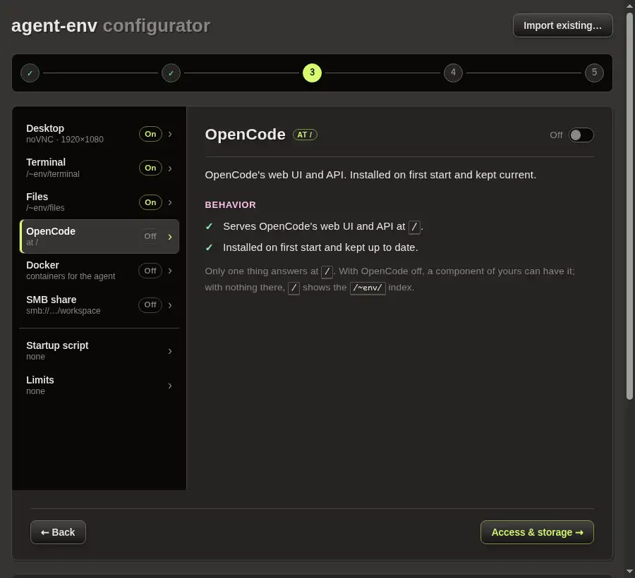The image size is (635, 578).
Task: Open the Startup script item
Action: coord(99,351)
